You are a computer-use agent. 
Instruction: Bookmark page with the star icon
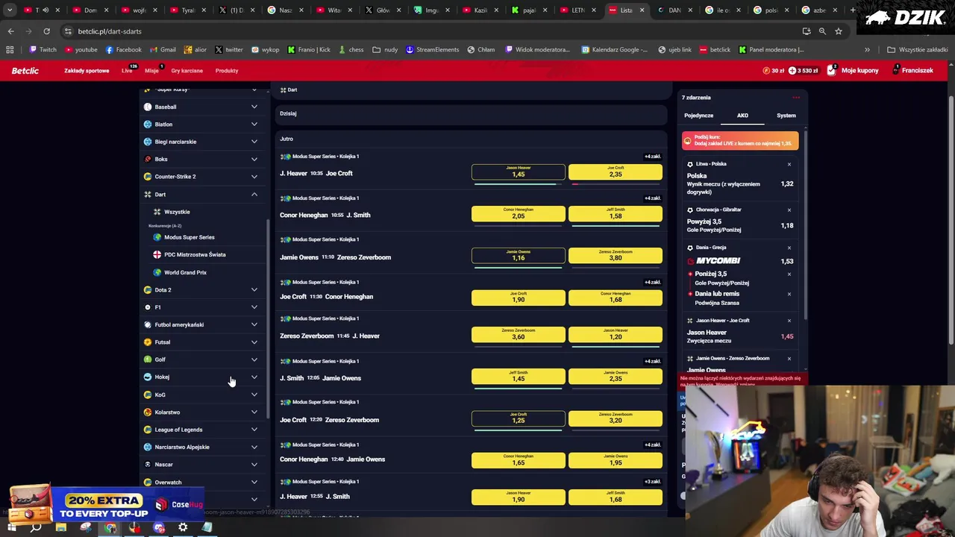(839, 31)
